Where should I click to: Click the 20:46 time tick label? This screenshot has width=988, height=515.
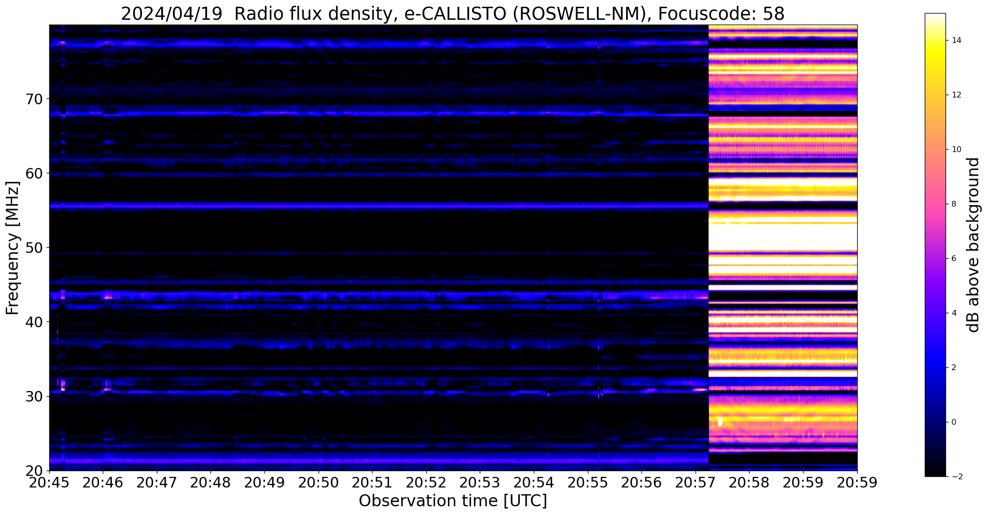click(103, 482)
